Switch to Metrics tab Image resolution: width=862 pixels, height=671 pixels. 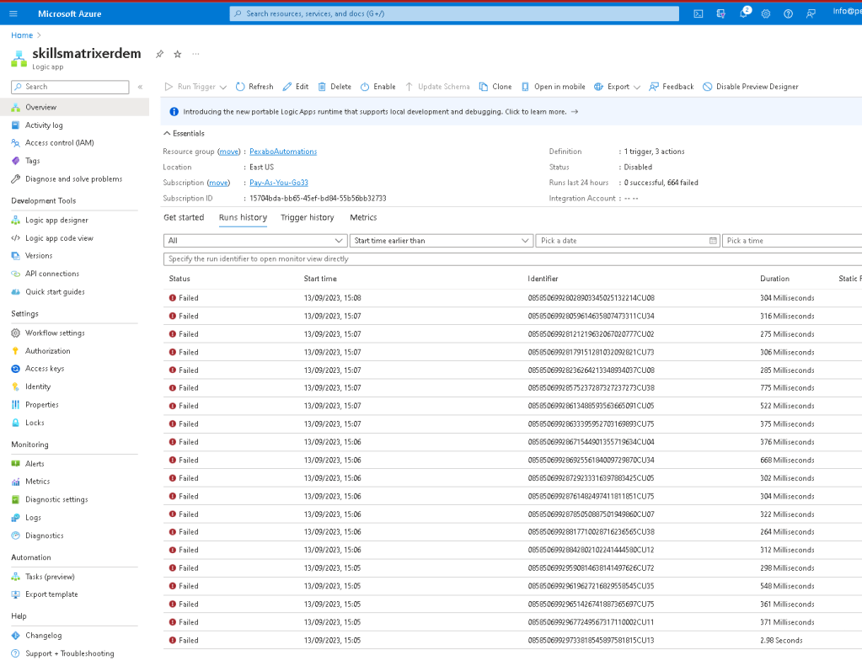tap(363, 217)
